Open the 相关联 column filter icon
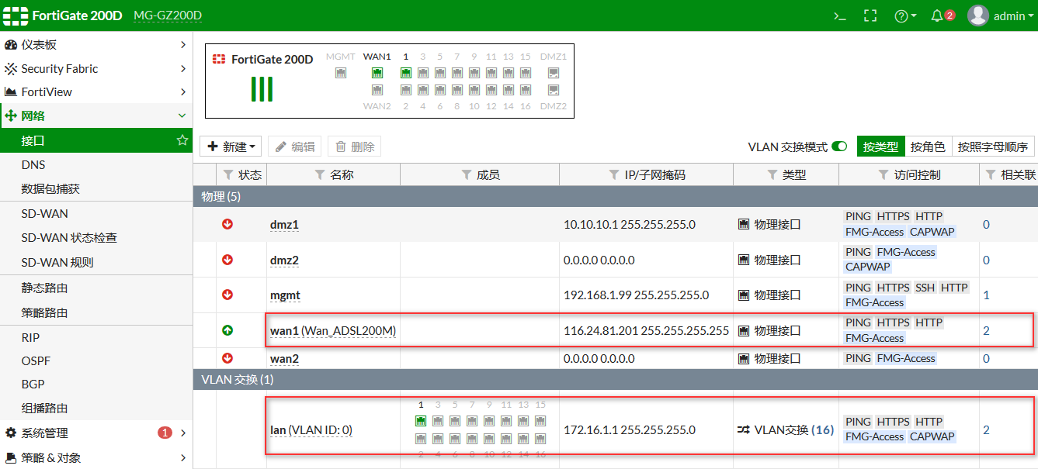 pyautogui.click(x=991, y=174)
